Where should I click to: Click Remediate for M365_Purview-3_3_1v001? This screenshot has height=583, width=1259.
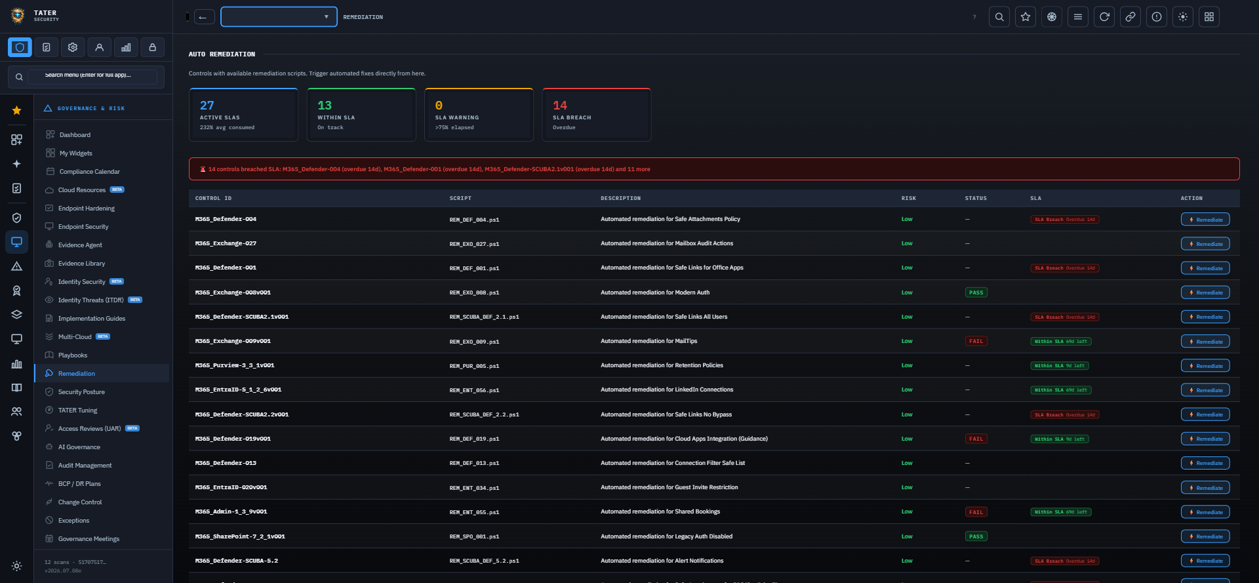point(1205,366)
